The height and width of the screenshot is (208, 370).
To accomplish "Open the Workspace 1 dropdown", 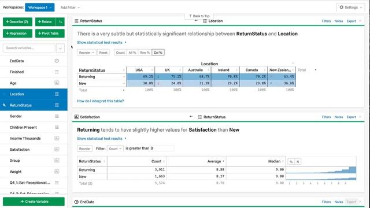I will (x=40, y=8).
